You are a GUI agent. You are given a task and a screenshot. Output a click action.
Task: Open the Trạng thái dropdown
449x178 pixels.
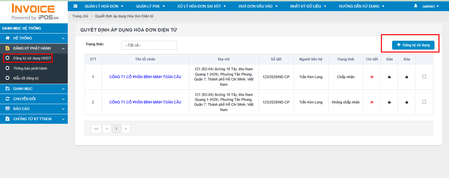[x=149, y=45]
